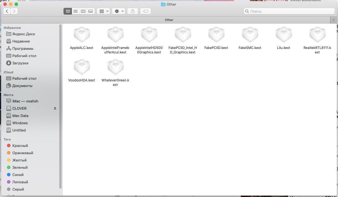Select the FakePCIID.kext file icon
This screenshot has width=338, height=197.
[x=216, y=35]
